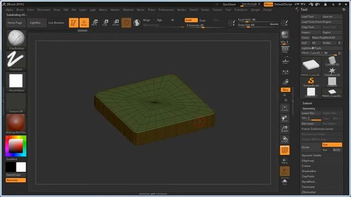Select the Move transform tool in the top toolbar
The width and height of the screenshot is (351, 197).
[94, 22]
